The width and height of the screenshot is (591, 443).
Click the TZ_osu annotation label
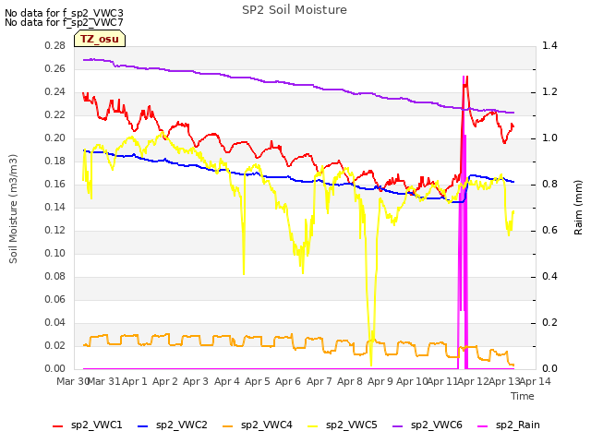(x=100, y=39)
